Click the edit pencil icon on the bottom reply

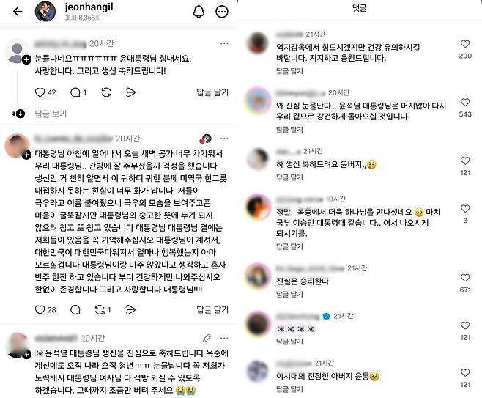point(207,339)
